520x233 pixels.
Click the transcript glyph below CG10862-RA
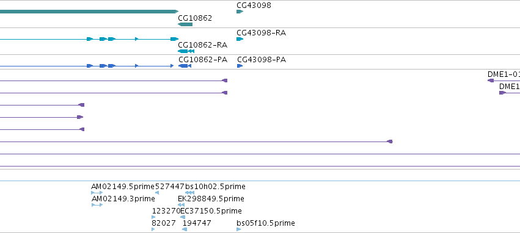pyautogui.click(x=186, y=51)
